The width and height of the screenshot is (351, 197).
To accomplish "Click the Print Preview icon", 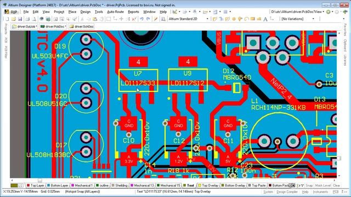I will (x=33, y=19).
